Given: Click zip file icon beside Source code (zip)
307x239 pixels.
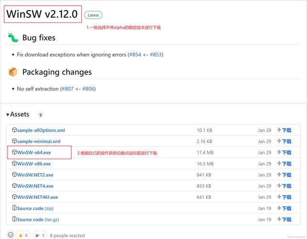Looking at the screenshot, I should 14,208.
